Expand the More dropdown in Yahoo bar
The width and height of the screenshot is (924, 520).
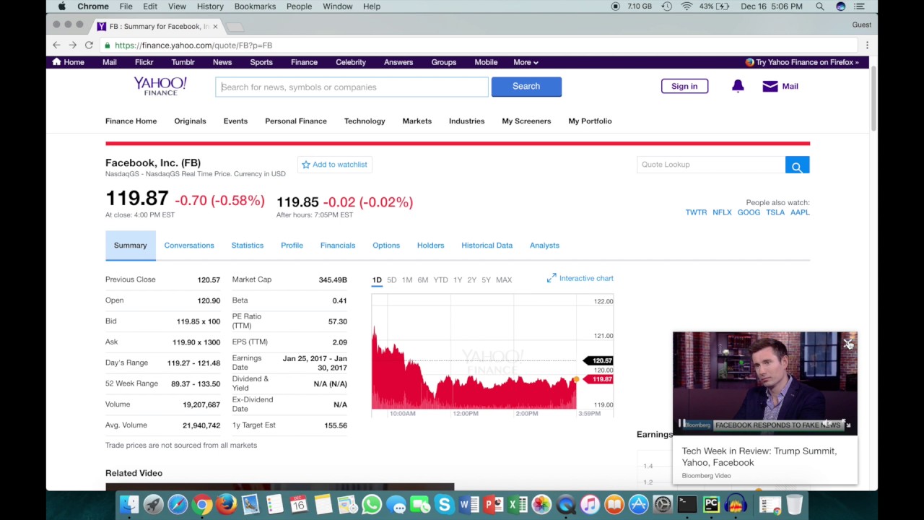point(526,62)
